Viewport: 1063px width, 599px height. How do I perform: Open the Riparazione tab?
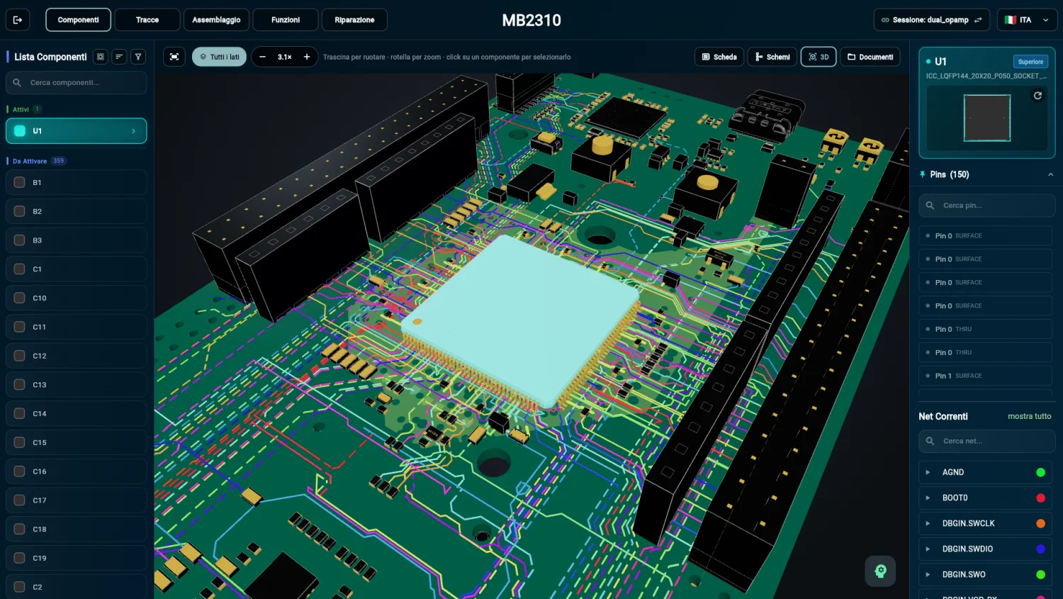(x=354, y=20)
